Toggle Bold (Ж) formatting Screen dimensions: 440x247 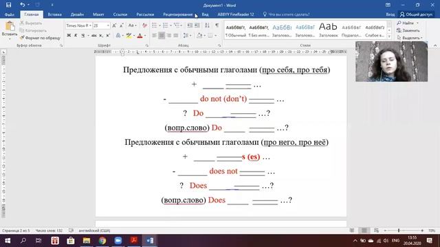pos(69,36)
